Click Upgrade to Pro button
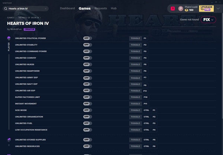The width and height of the screenshot is (223, 155). pos(206,9)
